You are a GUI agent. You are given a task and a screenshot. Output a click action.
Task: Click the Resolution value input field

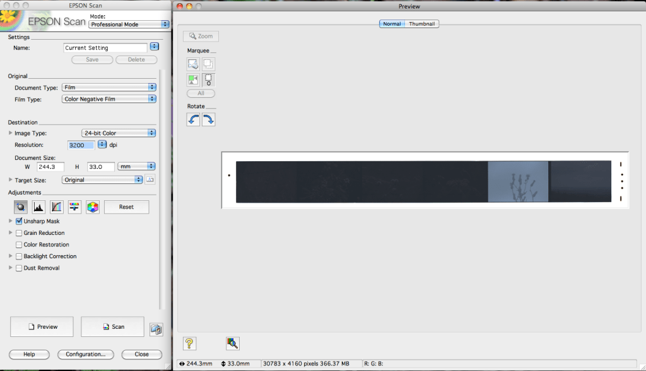80,145
